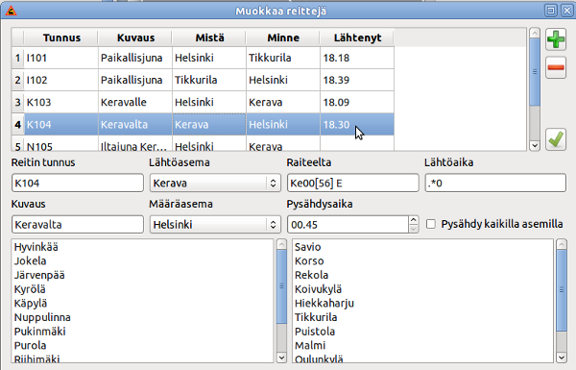Select the K104 route cell
Image resolution: width=576 pixels, height=370 pixels.
(61, 124)
